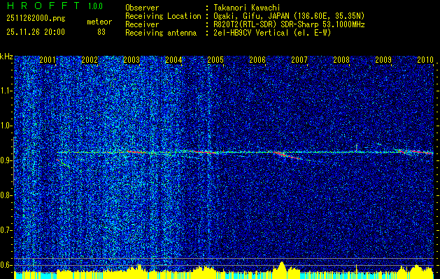Click the Observer label
Screen dimensions: 440x279
point(142,8)
